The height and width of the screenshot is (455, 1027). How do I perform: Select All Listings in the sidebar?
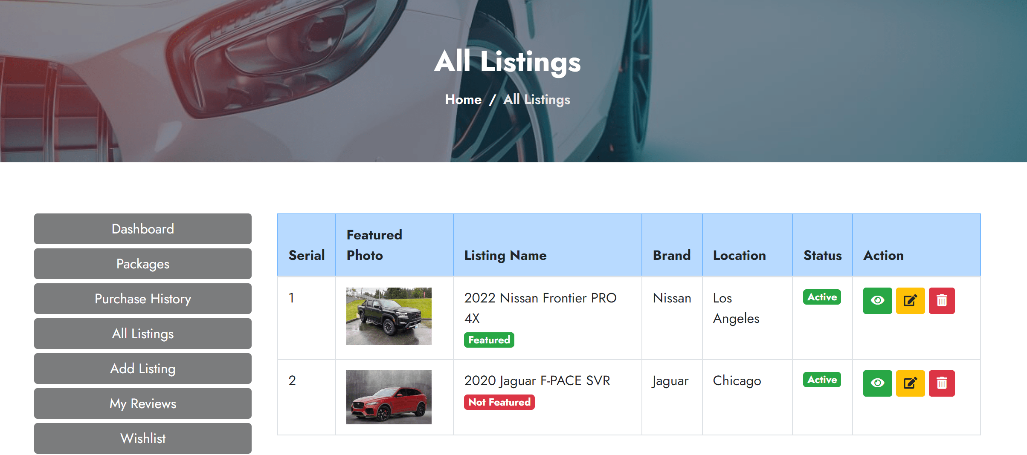(x=142, y=334)
